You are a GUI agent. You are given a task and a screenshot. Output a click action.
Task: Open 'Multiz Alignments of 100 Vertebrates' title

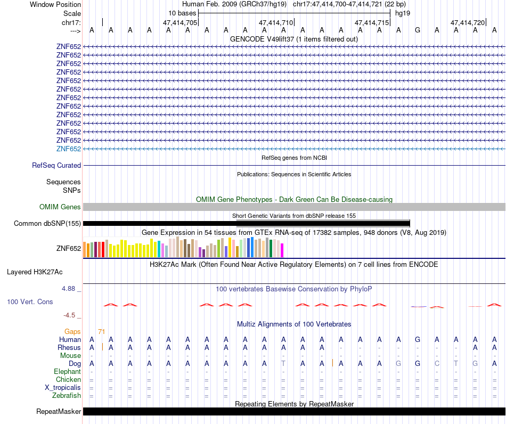click(294, 324)
